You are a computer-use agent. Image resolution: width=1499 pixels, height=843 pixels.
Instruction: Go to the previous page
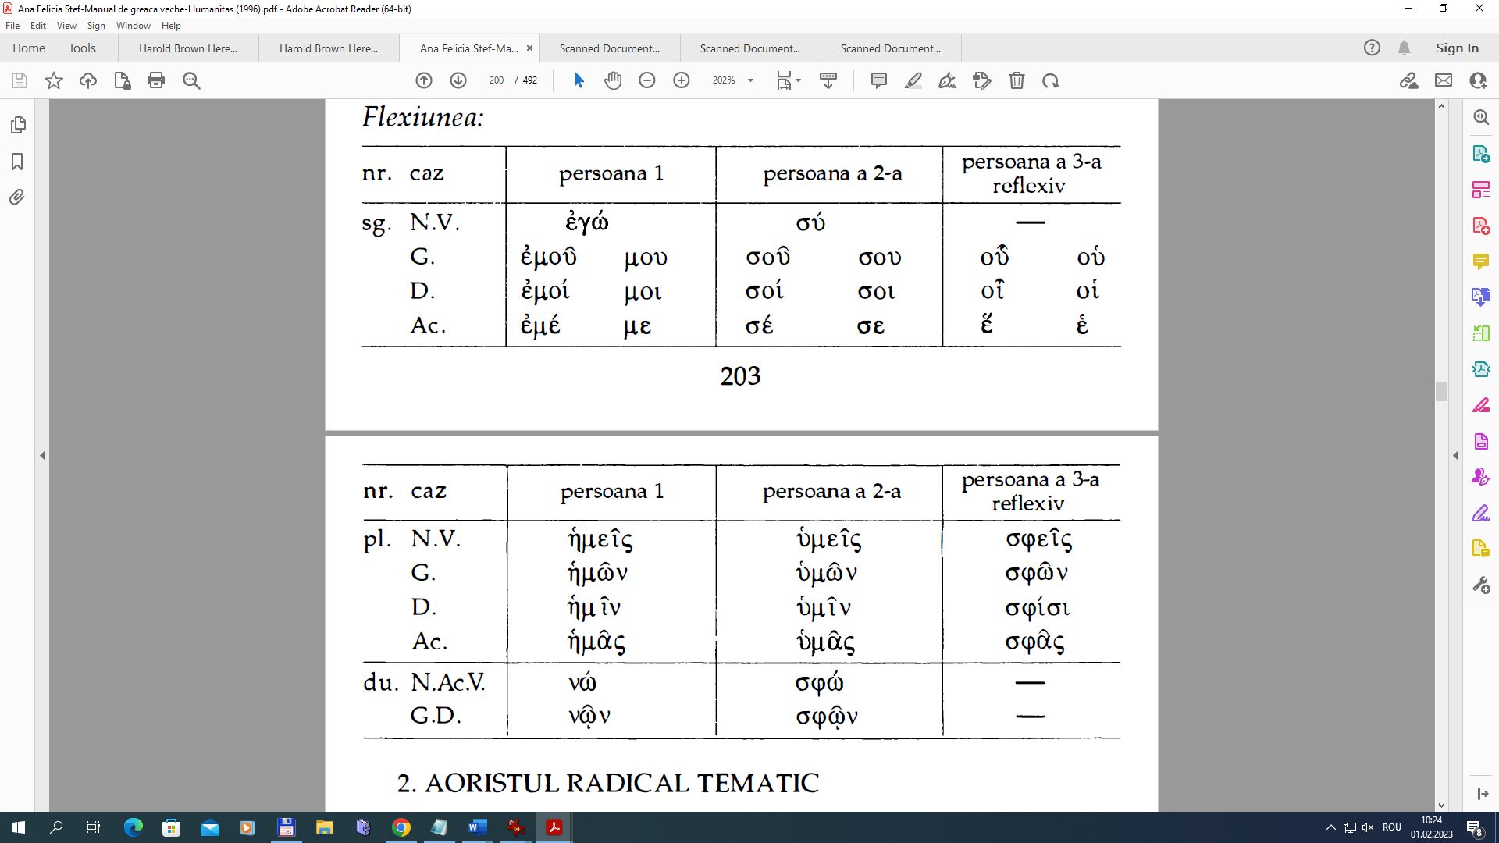click(424, 80)
